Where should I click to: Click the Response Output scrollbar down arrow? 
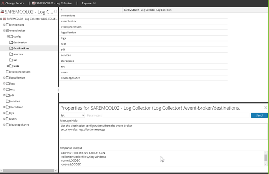point(266,164)
